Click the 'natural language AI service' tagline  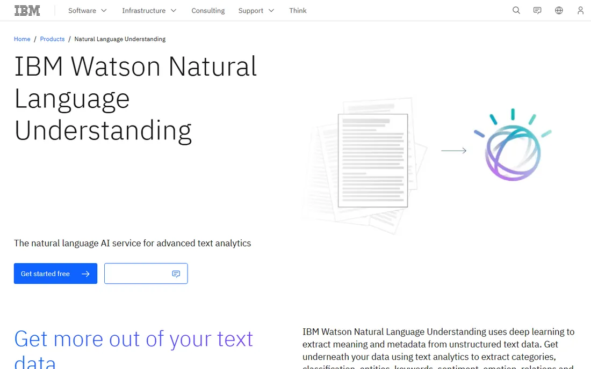coord(132,243)
